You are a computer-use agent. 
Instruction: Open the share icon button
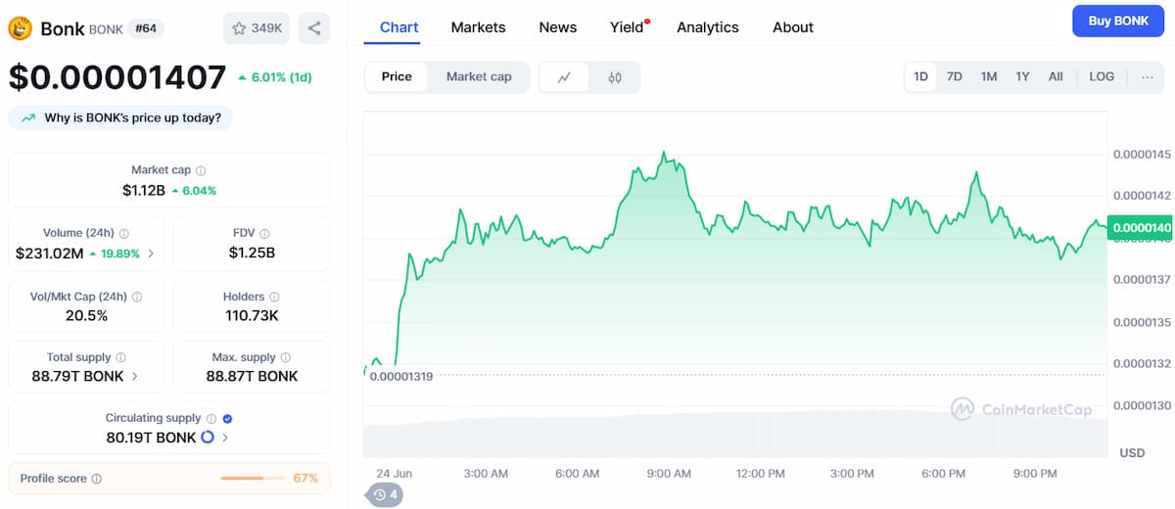pyautogui.click(x=314, y=28)
